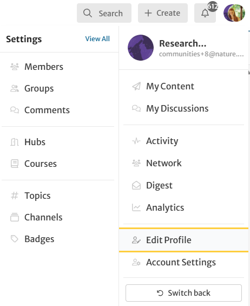250x306 pixels.
Task: Select Edit Profile option
Action: click(183, 240)
